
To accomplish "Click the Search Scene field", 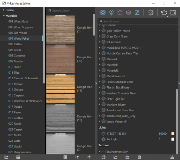I will (138, 21).
